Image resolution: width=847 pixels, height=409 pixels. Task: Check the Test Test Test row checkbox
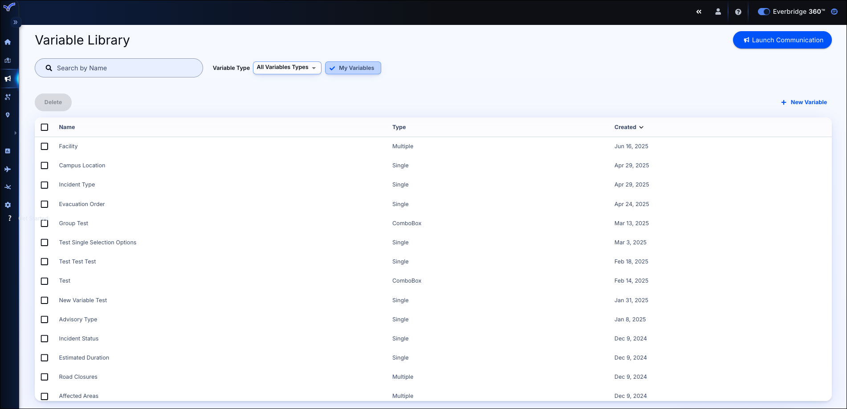pyautogui.click(x=45, y=262)
